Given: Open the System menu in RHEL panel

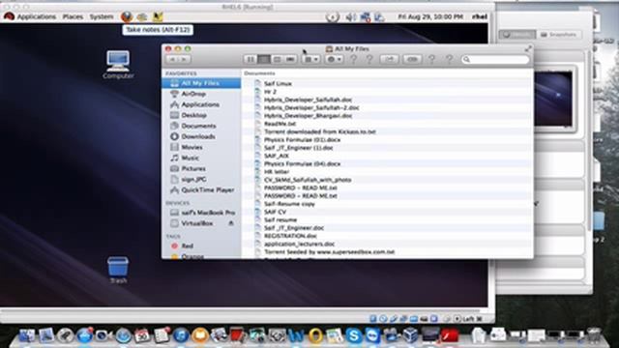Looking at the screenshot, I should pos(102,16).
